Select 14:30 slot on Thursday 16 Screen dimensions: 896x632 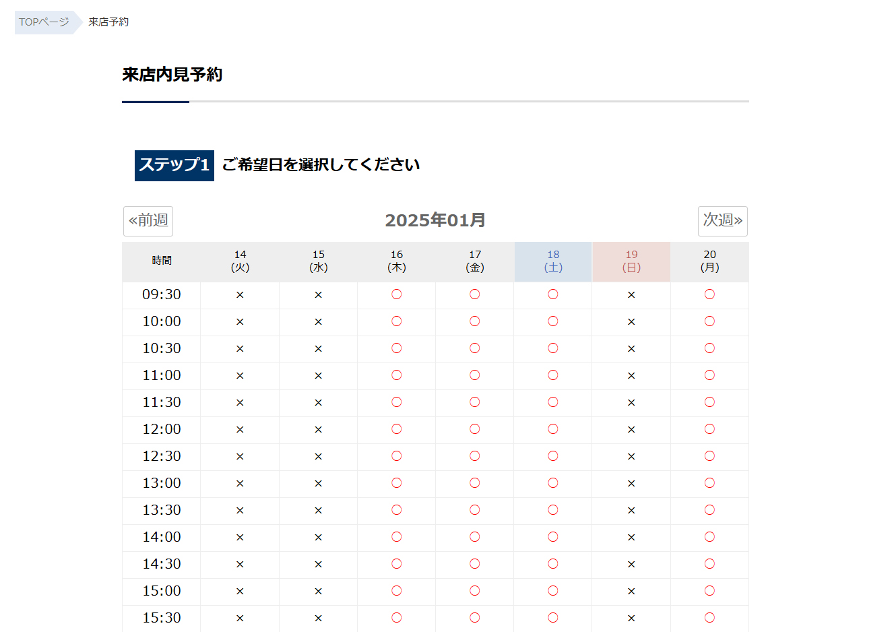click(x=397, y=564)
